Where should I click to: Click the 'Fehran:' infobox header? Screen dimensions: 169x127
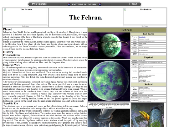pyautogui.click(x=127, y=30)
